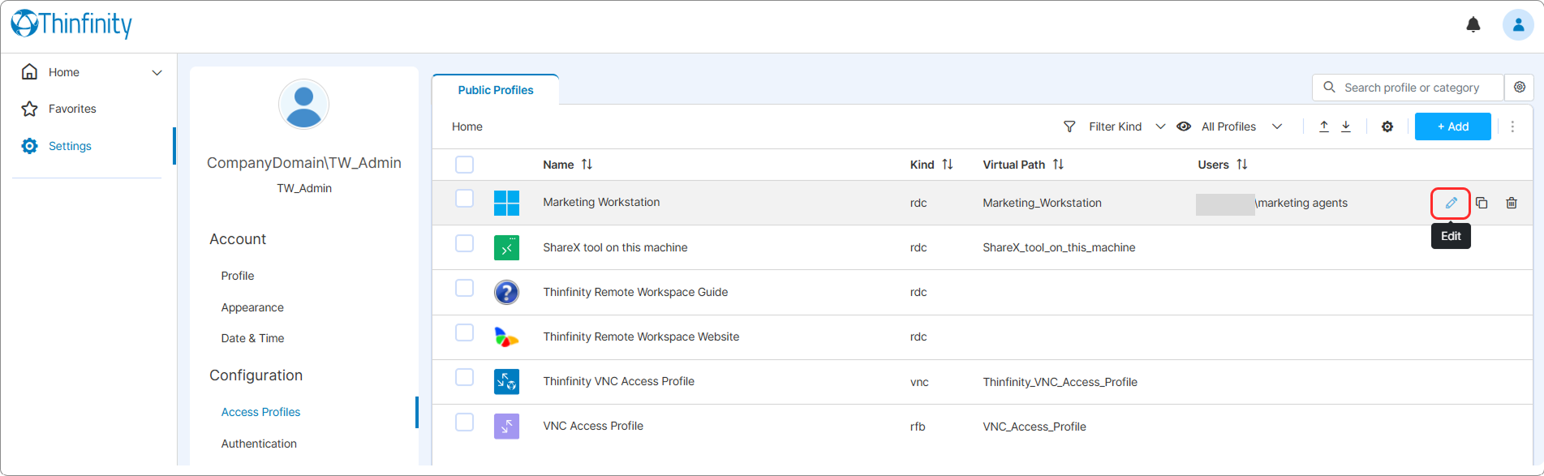Viewport: 1544px width, 476px height.
Task: Open the profiles settings gear icon
Action: [1387, 127]
